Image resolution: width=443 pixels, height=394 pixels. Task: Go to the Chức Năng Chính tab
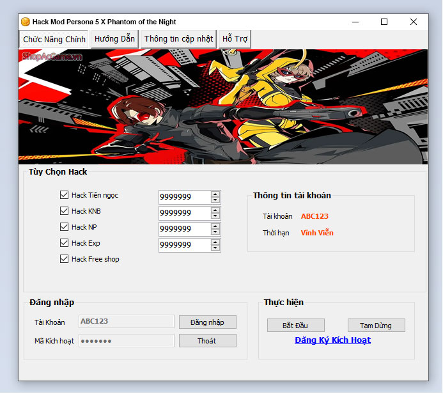point(54,40)
